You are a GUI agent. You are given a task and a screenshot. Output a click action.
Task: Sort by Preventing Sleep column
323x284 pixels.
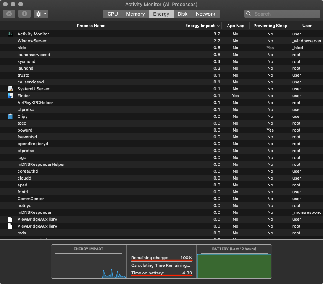tap(270, 26)
